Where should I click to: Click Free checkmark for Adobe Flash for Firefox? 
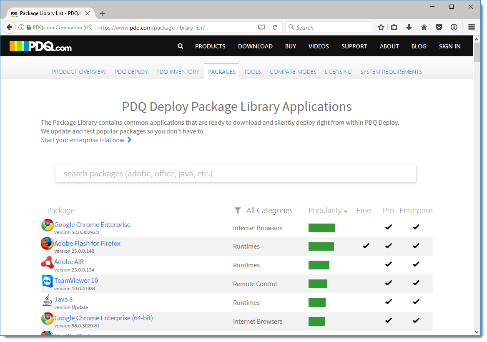click(x=366, y=246)
